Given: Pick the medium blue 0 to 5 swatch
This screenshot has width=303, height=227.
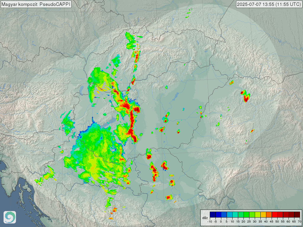Looking at the screenshot, I should tap(224, 215).
